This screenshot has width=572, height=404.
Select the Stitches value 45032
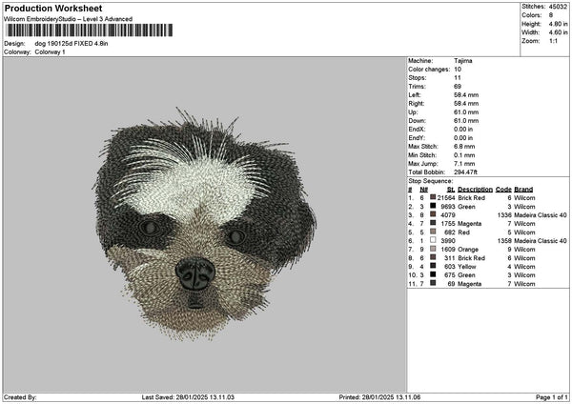559,6
